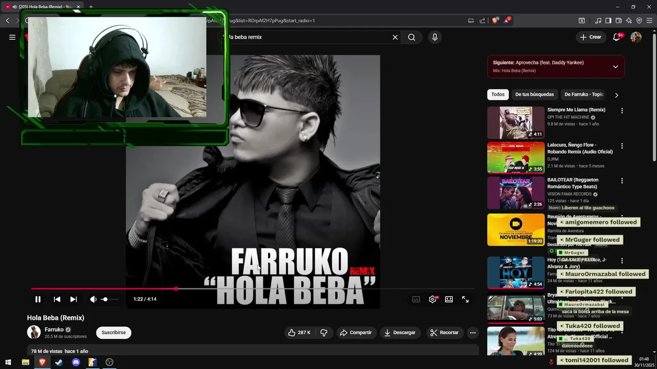Skip to the next video
Viewport: 657px width, 369px height.
point(73,299)
